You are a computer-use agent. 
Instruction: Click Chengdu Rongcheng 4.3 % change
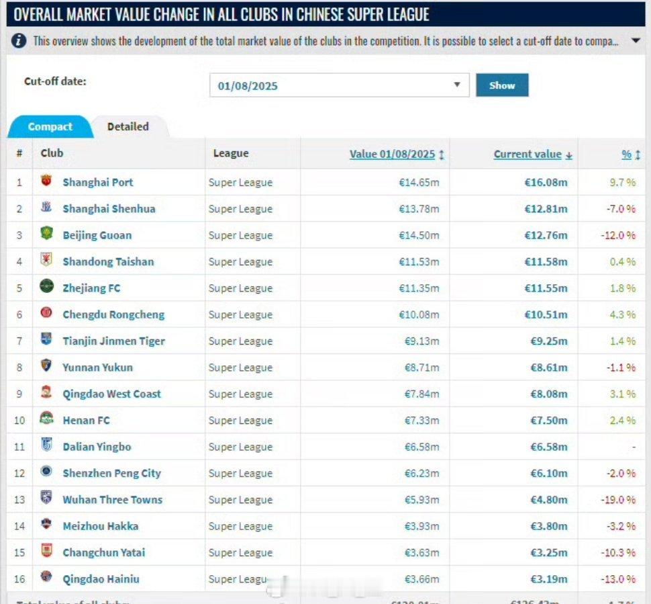[622, 314]
